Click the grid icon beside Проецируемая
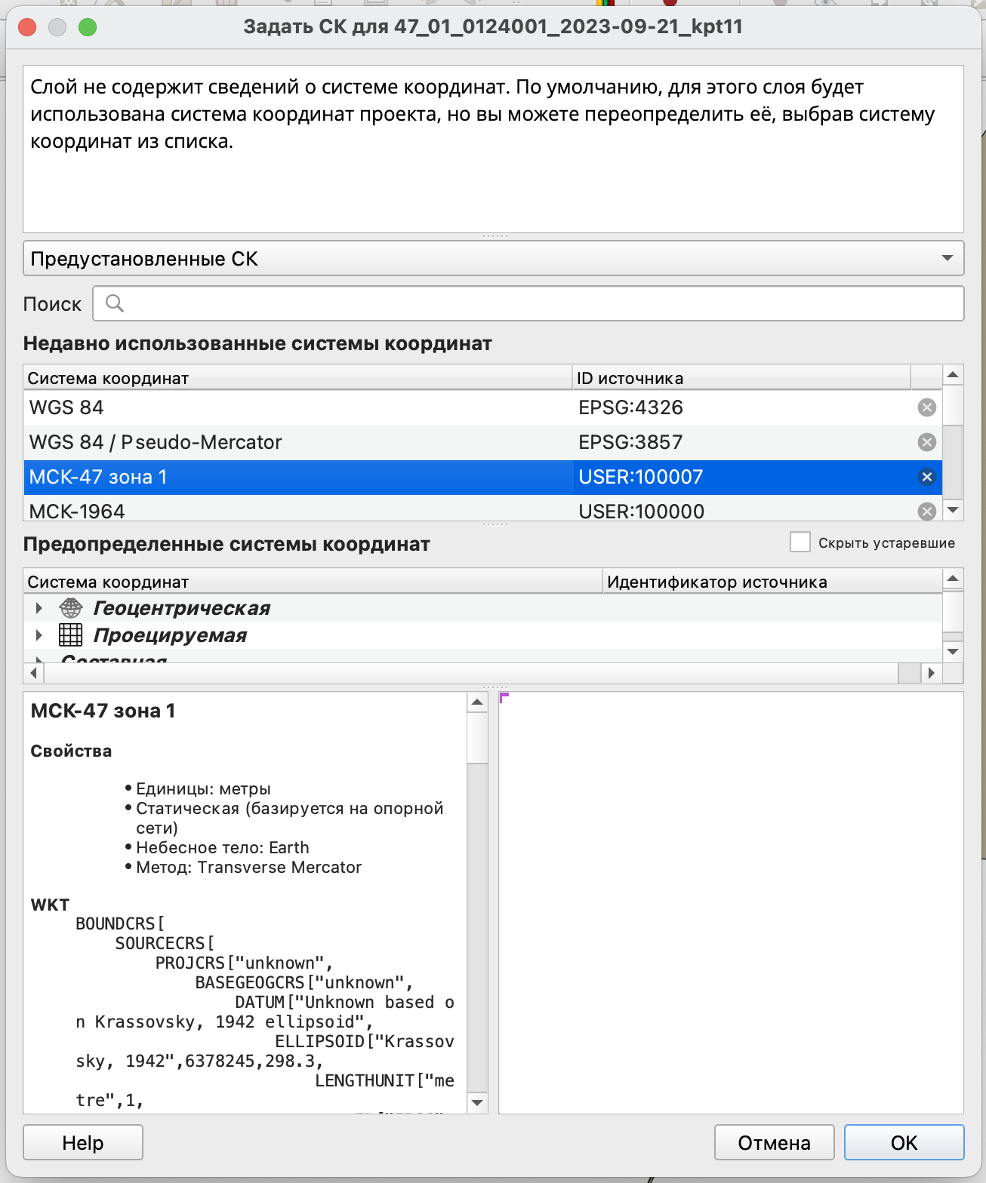Viewport: 986px width, 1183px height. (71, 635)
